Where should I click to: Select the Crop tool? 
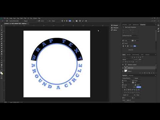point(2,34)
